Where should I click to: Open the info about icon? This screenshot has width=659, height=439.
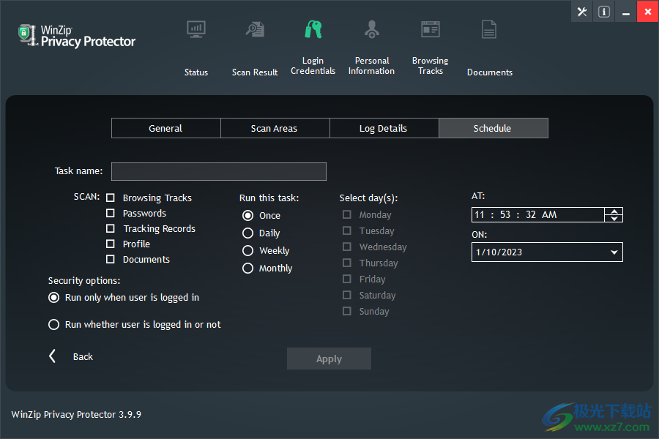pyautogui.click(x=604, y=12)
